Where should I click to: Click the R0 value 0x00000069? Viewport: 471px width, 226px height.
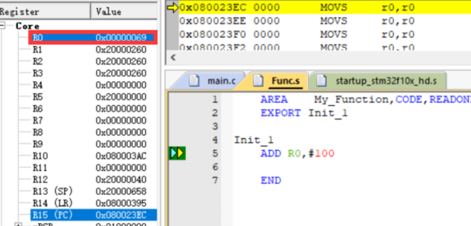point(121,38)
